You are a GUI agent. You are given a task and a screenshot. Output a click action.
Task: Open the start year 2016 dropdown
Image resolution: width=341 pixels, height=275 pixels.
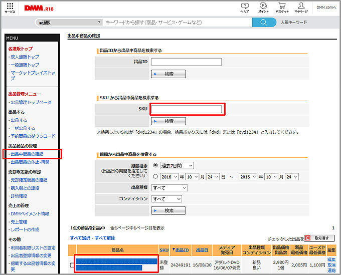(169, 177)
